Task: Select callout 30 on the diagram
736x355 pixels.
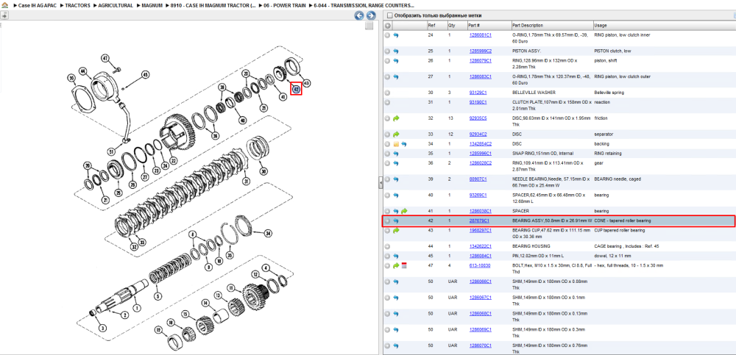Action: point(263,172)
